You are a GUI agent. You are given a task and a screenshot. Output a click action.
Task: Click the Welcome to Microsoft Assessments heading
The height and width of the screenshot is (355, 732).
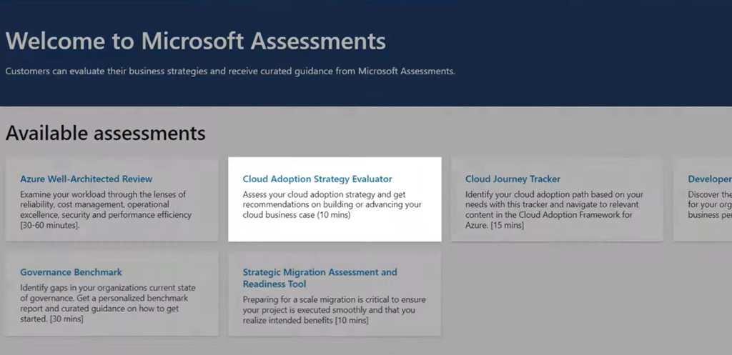click(196, 41)
